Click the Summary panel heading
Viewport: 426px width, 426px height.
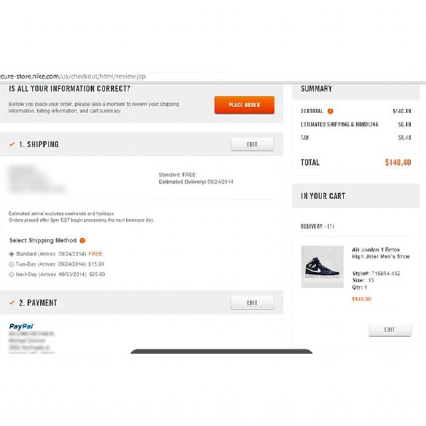tap(316, 89)
